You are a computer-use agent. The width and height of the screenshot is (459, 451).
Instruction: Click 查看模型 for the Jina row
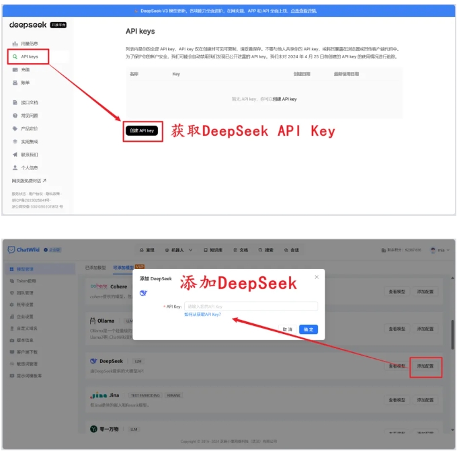[x=397, y=400]
